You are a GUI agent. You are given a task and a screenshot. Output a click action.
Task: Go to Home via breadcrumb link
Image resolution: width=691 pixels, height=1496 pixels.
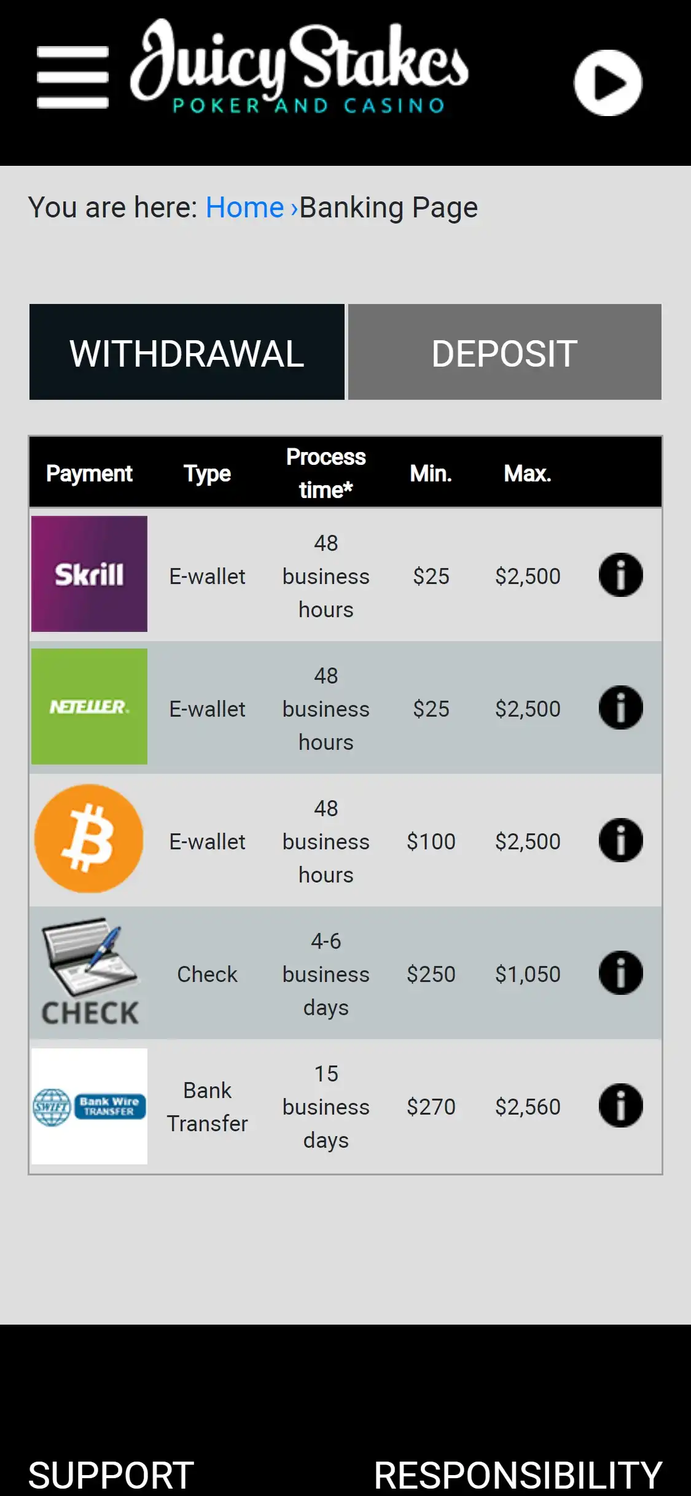pyautogui.click(x=244, y=208)
